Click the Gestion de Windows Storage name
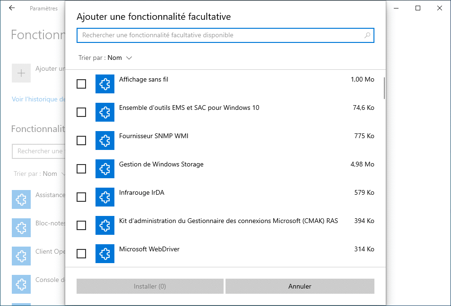The width and height of the screenshot is (451, 306). 161,165
